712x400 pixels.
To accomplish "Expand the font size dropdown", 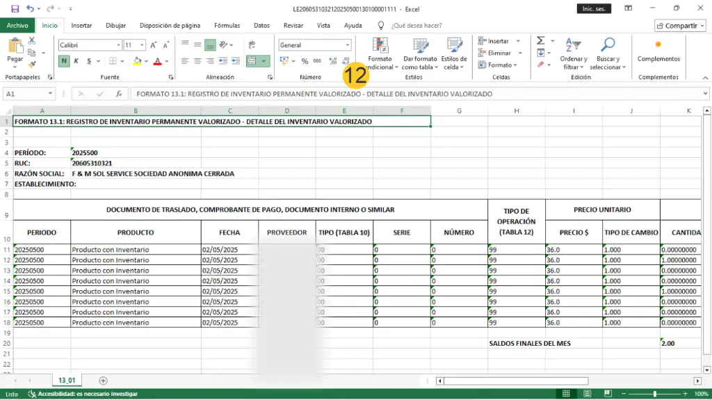I will (x=143, y=45).
